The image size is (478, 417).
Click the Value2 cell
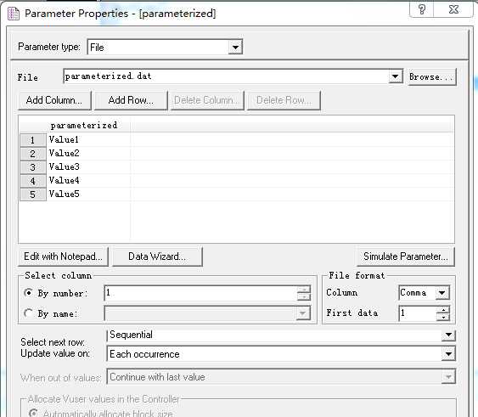point(88,153)
